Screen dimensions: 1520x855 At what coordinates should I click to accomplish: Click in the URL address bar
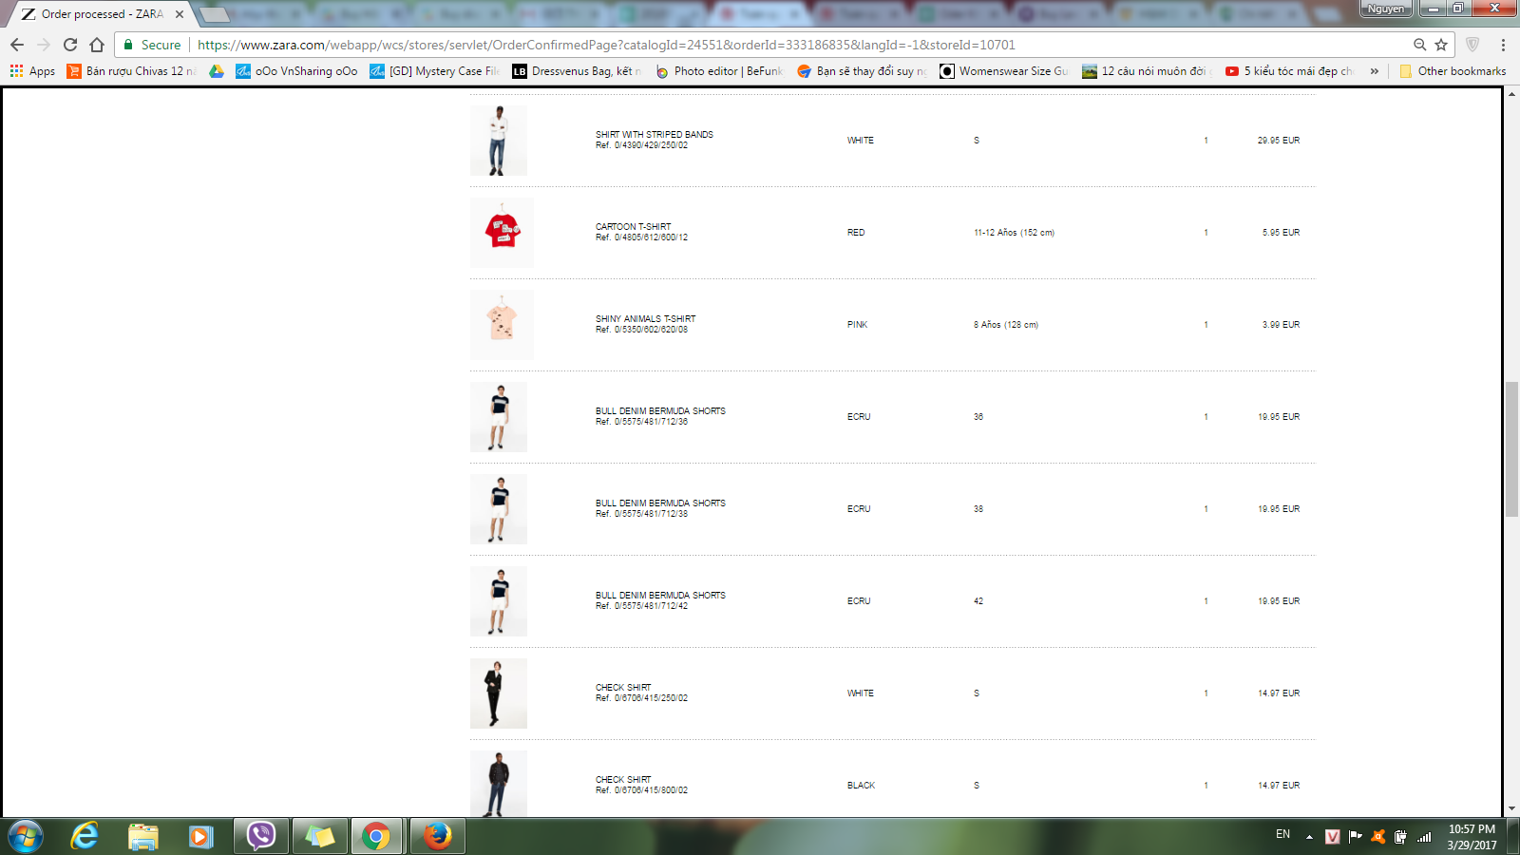pyautogui.click(x=760, y=45)
